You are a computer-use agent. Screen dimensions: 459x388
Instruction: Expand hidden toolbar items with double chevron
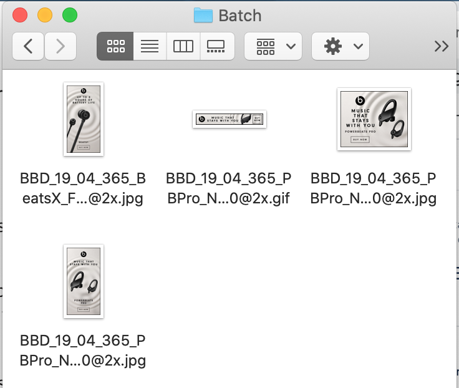pos(441,46)
